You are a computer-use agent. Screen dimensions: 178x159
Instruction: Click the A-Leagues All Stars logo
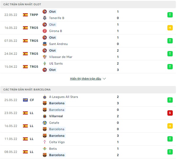click(44, 97)
